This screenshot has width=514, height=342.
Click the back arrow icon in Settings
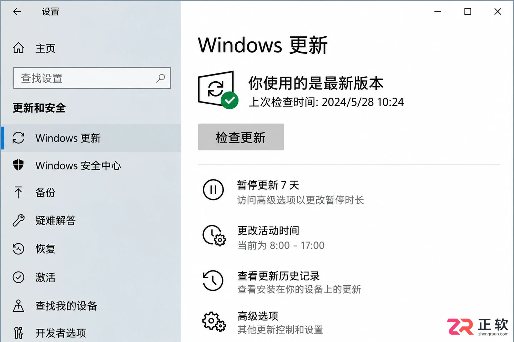coord(17,12)
